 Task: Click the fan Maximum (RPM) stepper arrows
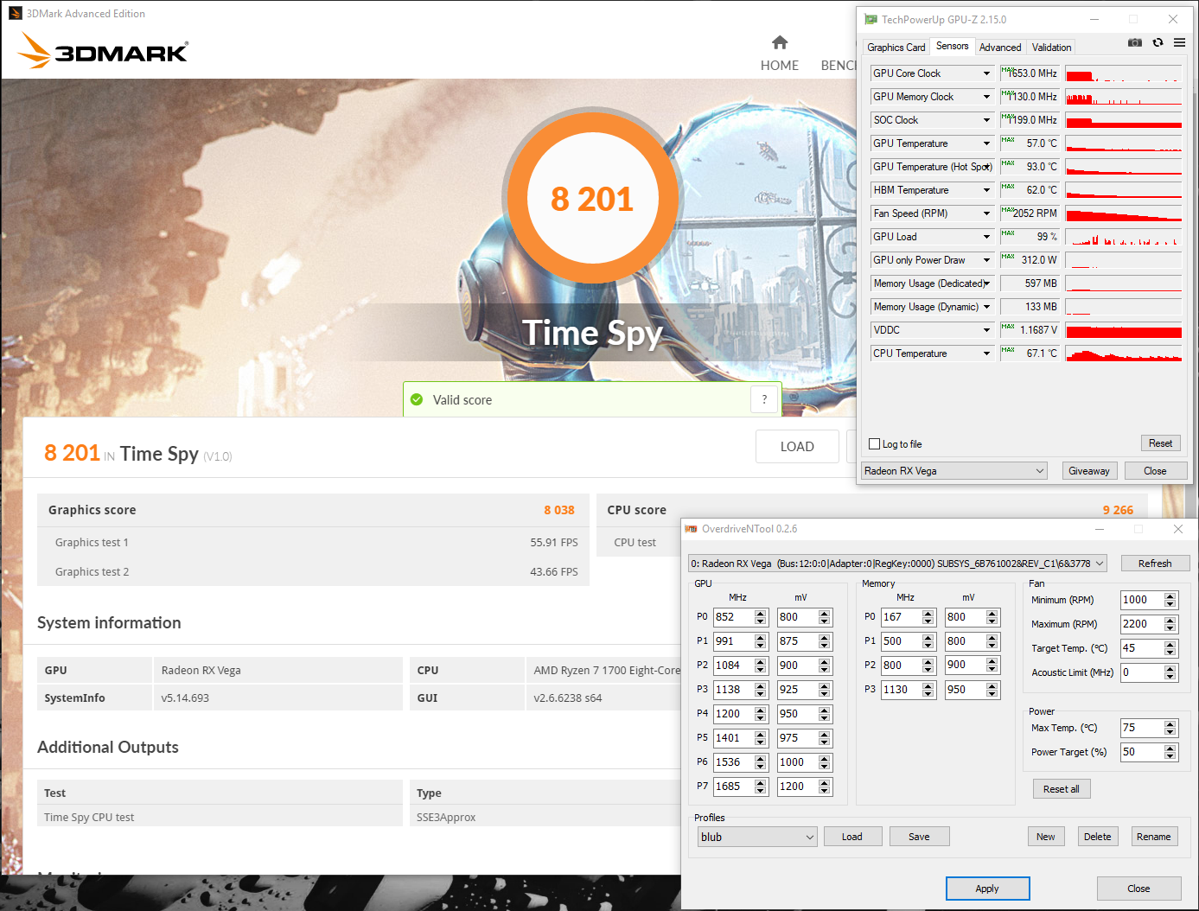coord(1170,624)
